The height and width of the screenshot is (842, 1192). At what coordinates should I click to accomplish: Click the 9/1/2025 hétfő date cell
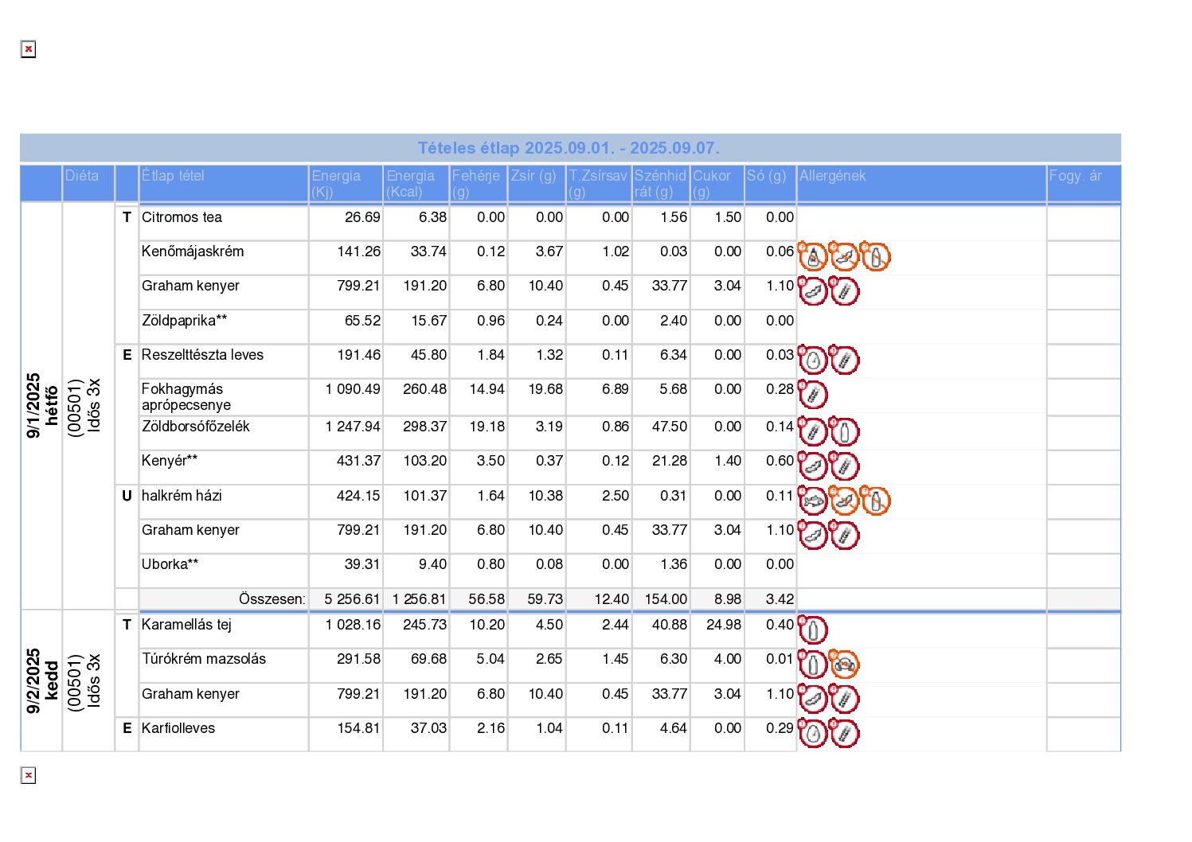click(x=41, y=406)
